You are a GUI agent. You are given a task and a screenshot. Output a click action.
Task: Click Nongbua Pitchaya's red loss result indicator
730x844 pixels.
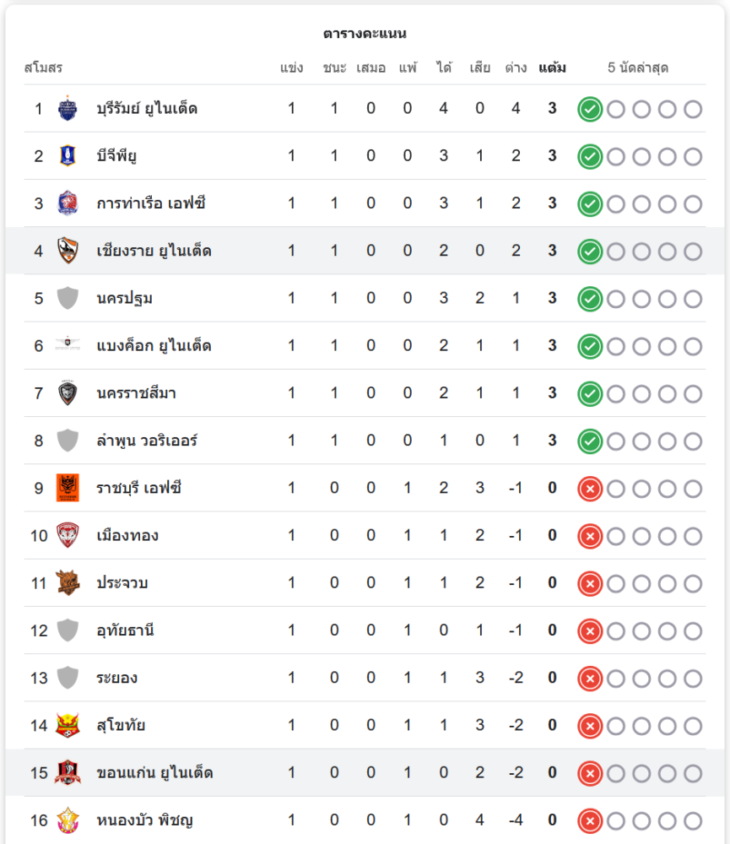pyautogui.click(x=590, y=821)
